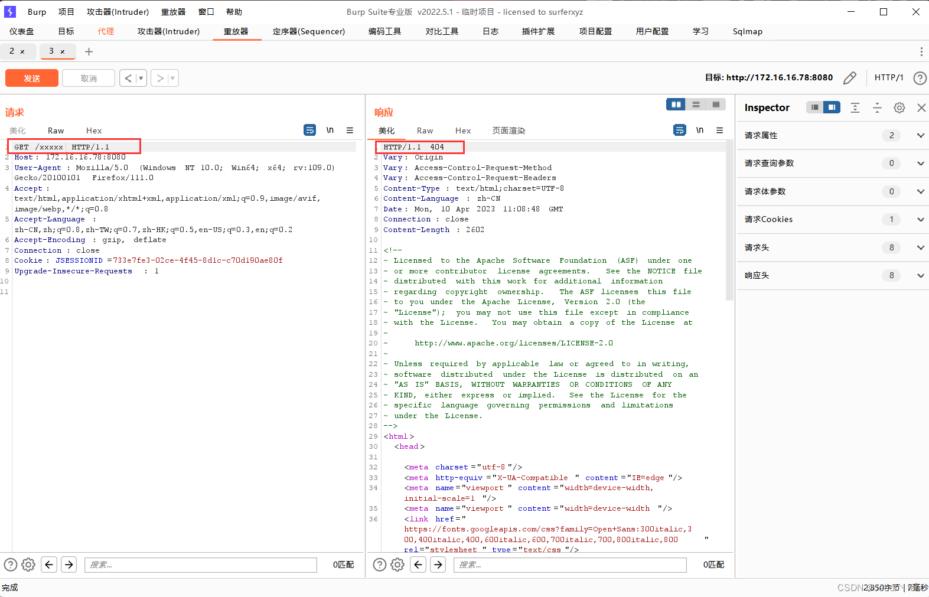Screen dimensions: 929x597
Task: Click the response search field
Action: pyautogui.click(x=570, y=565)
